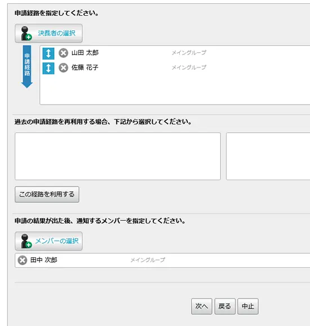
Task: Open the メンバーの選択 member selection button
Action: point(48,241)
